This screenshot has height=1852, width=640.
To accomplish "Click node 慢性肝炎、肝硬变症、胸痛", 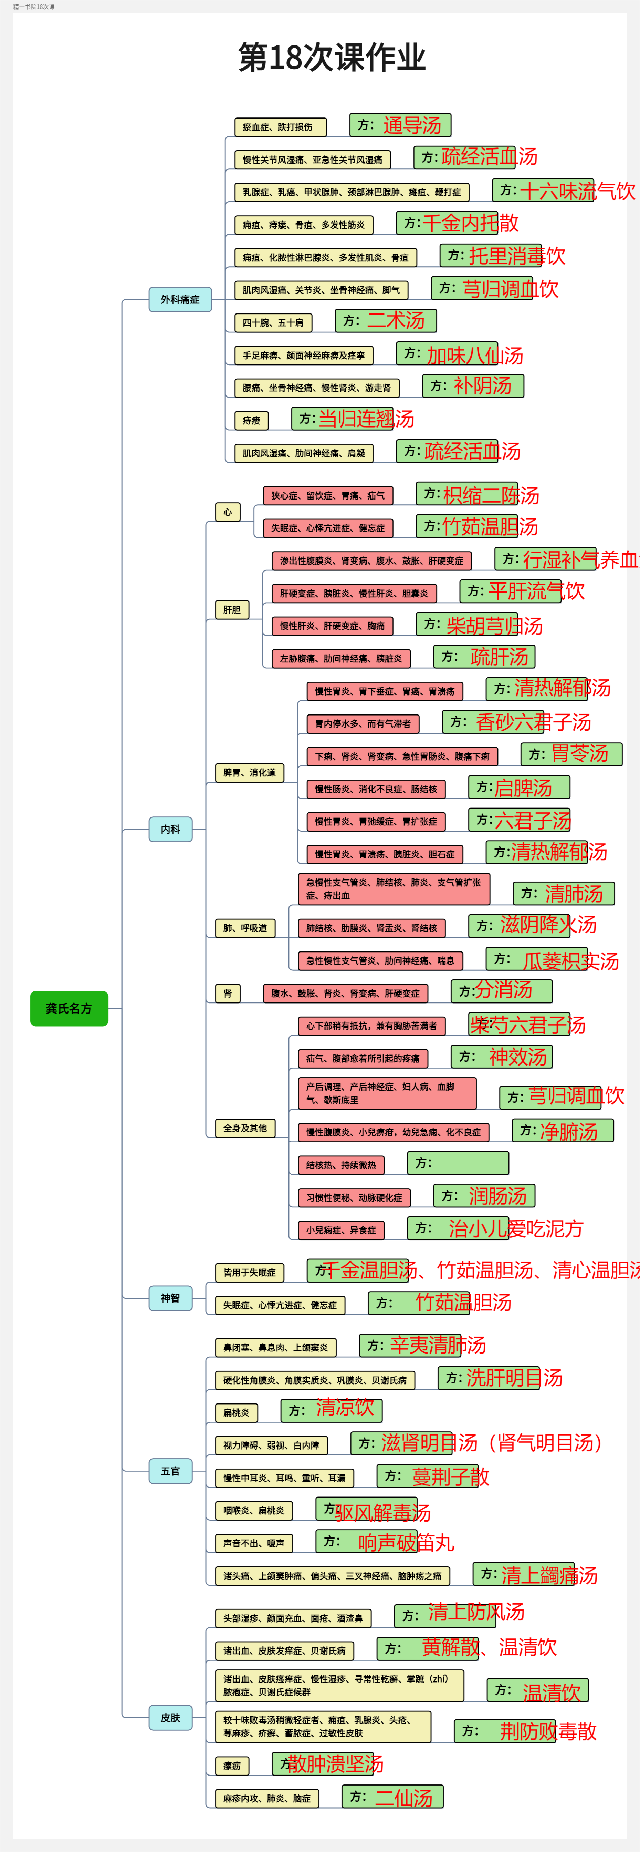I will (x=333, y=626).
